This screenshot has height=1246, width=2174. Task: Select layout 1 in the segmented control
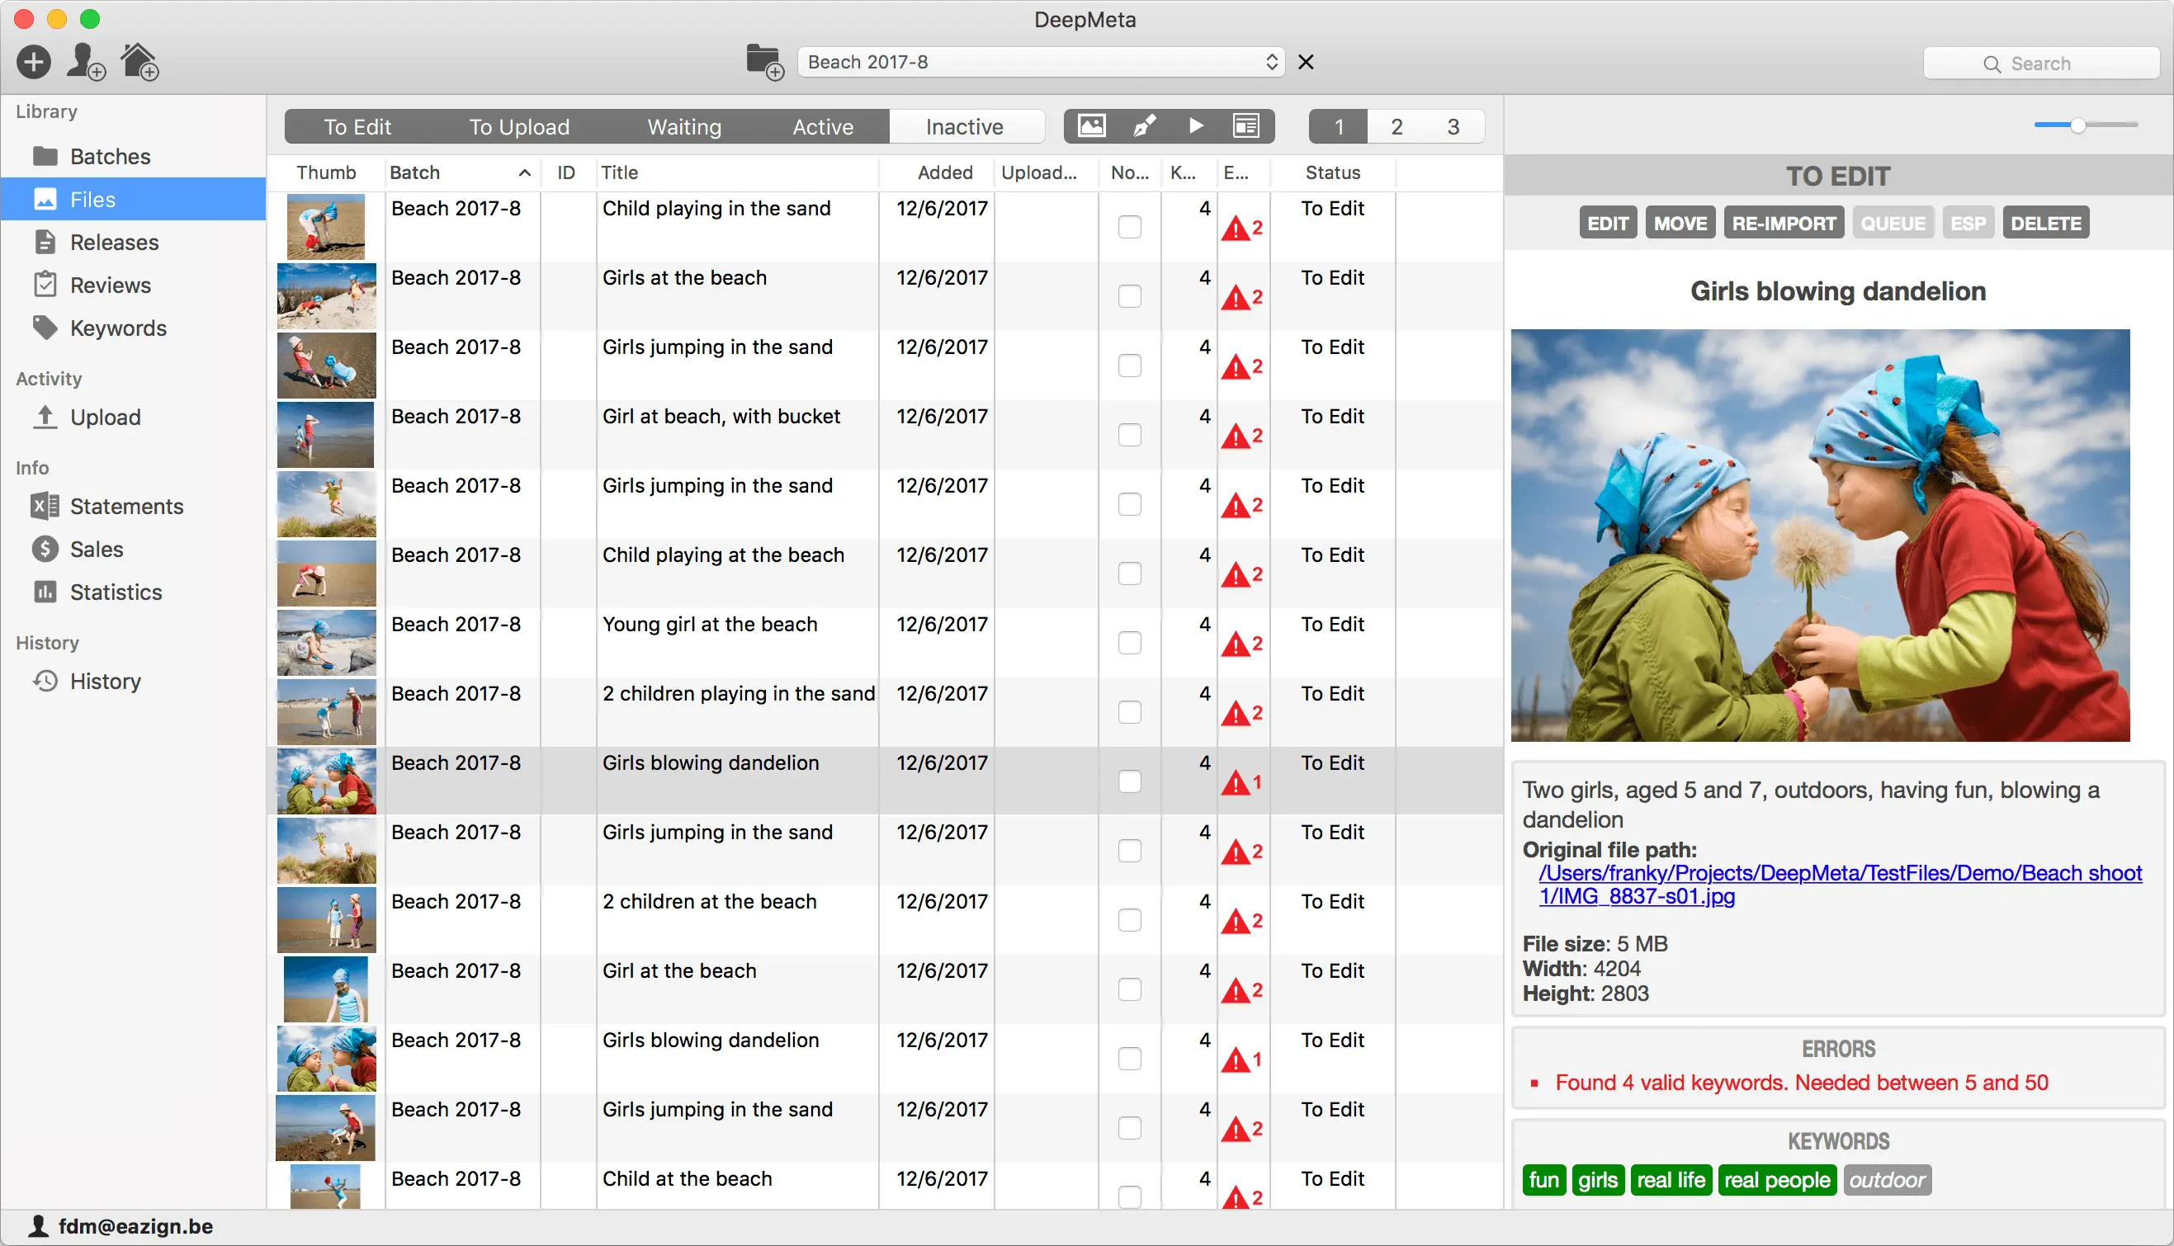point(1339,126)
